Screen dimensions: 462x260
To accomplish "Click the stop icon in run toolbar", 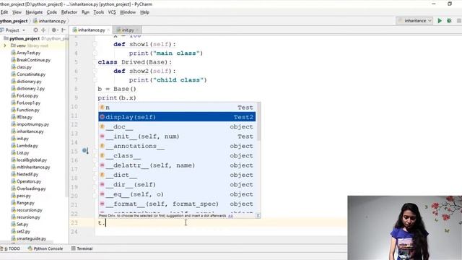I will click(459, 21).
